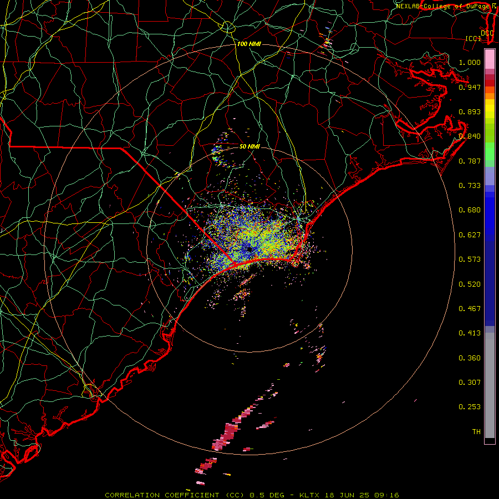Click the NEXLAB-College of DuPage header text
The image size is (499, 499).
pyautogui.click(x=443, y=6)
